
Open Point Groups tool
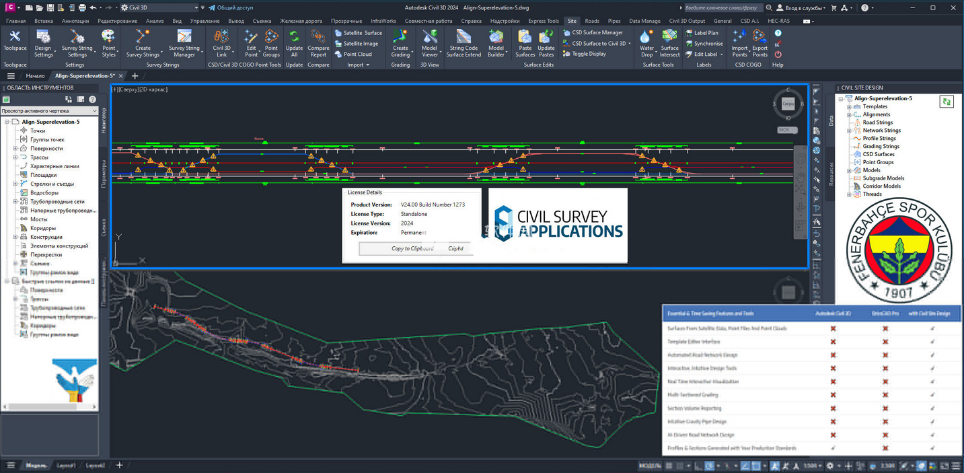click(x=271, y=42)
